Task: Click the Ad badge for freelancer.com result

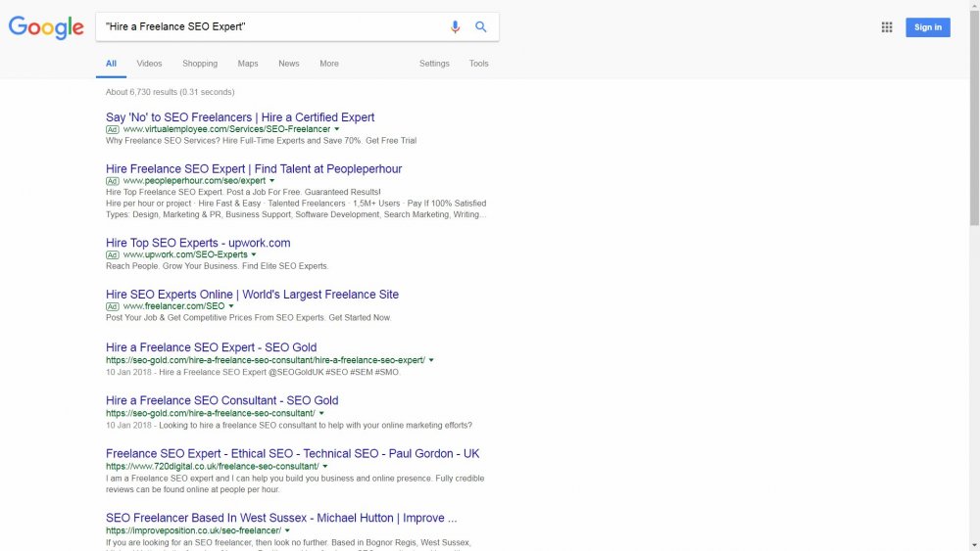Action: point(112,307)
